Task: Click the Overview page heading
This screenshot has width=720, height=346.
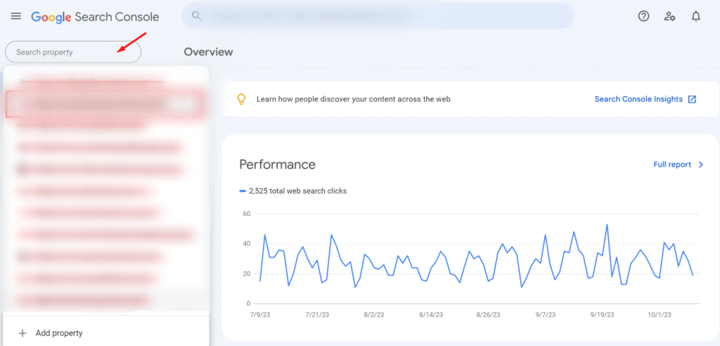Action: click(208, 52)
